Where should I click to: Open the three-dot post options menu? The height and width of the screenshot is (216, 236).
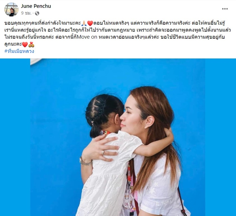(x=225, y=9)
